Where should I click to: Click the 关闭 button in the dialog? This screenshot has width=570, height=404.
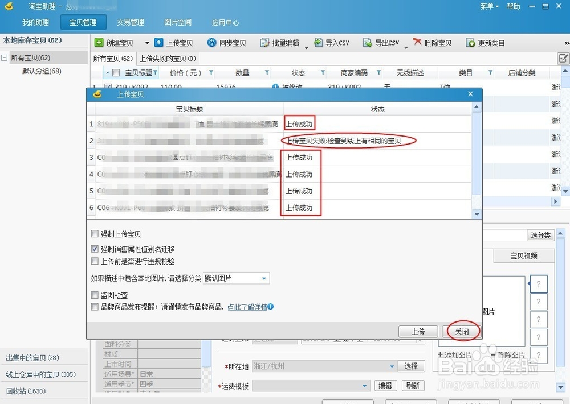click(x=461, y=331)
